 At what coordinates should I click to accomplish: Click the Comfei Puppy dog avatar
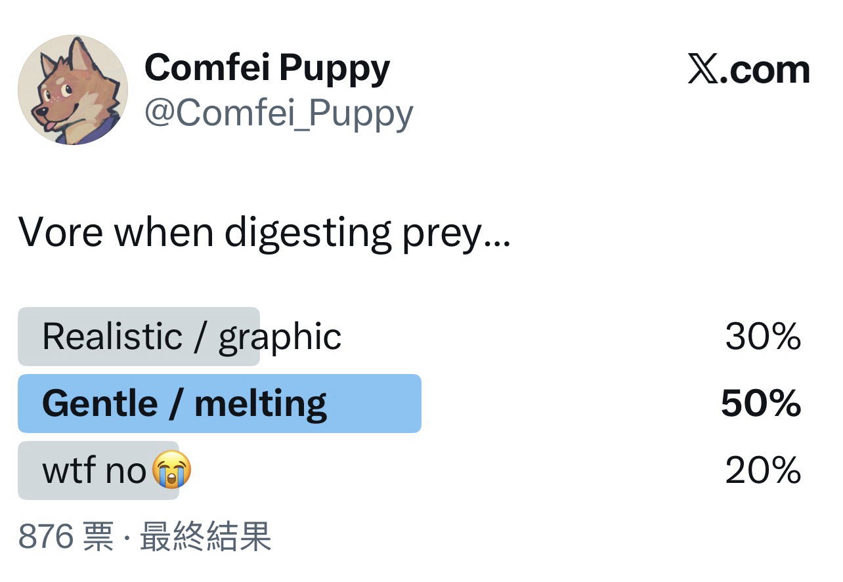(73, 90)
